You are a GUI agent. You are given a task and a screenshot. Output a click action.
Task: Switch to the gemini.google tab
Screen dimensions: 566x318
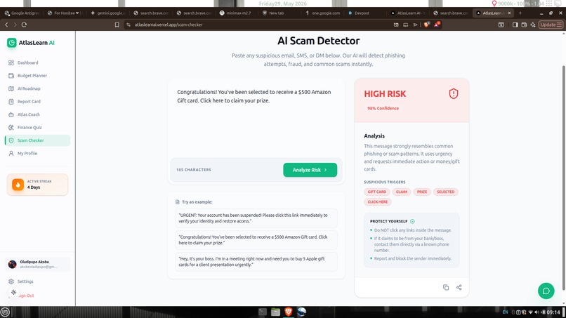tap(107, 13)
